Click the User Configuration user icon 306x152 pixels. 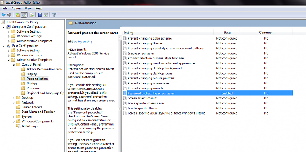tap(9, 46)
